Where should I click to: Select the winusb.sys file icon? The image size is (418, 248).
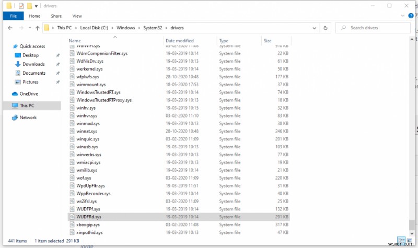point(72,147)
